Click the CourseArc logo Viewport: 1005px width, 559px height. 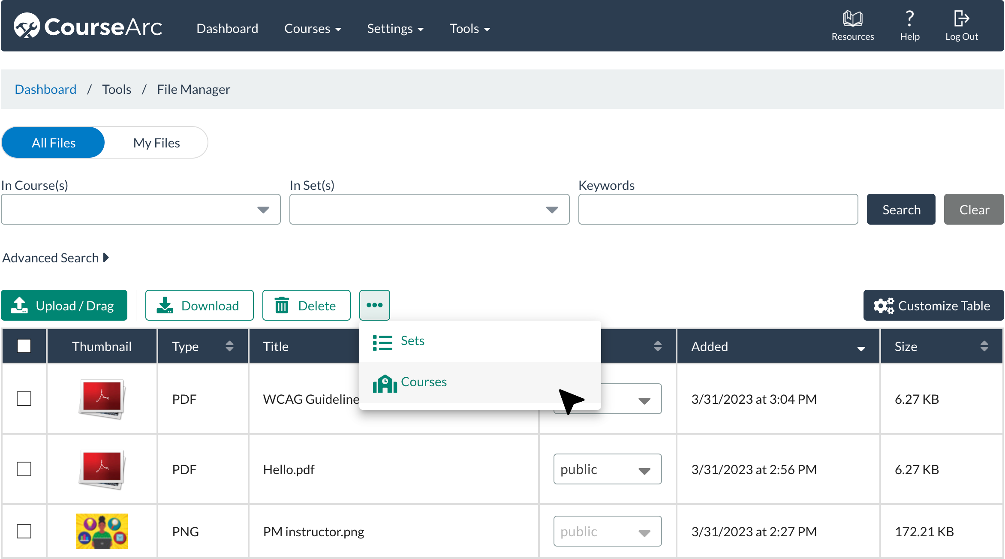pos(88,27)
